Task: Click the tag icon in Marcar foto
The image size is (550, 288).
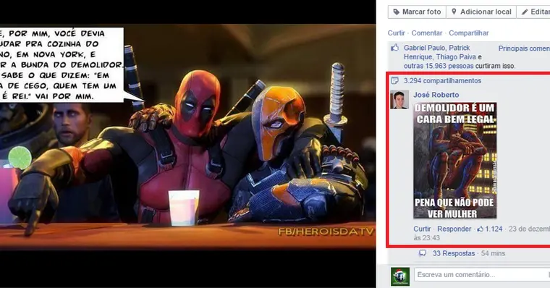Action: pyautogui.click(x=397, y=12)
